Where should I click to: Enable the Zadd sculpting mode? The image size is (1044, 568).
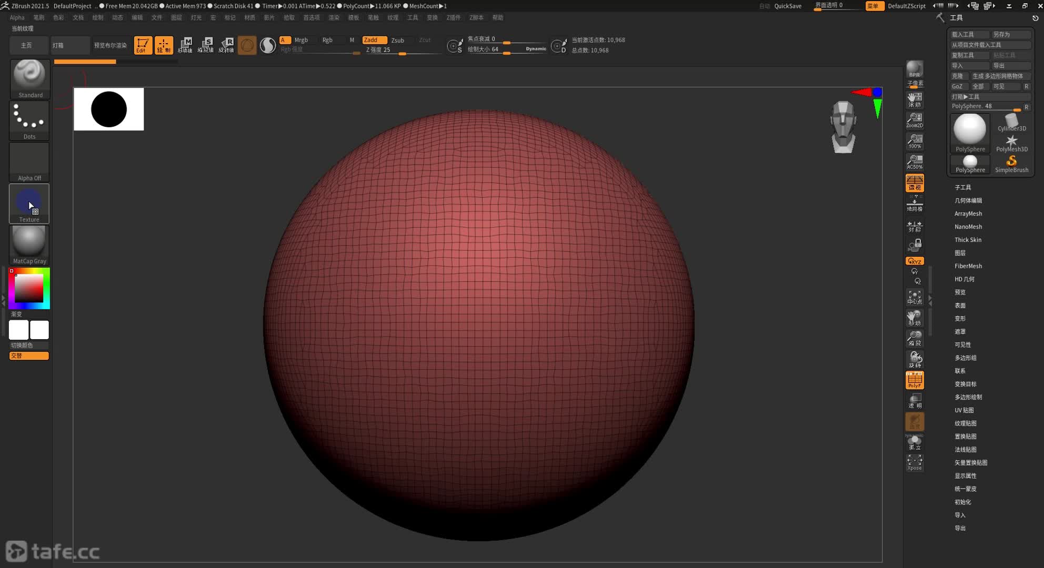(371, 40)
